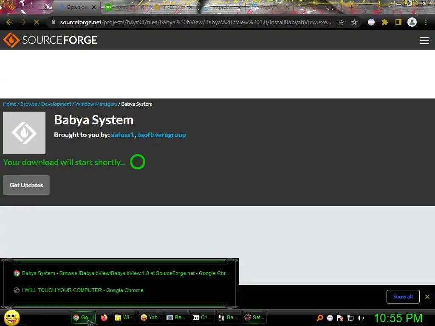Stop the page from loading
435x326 pixels.
click(x=37, y=22)
